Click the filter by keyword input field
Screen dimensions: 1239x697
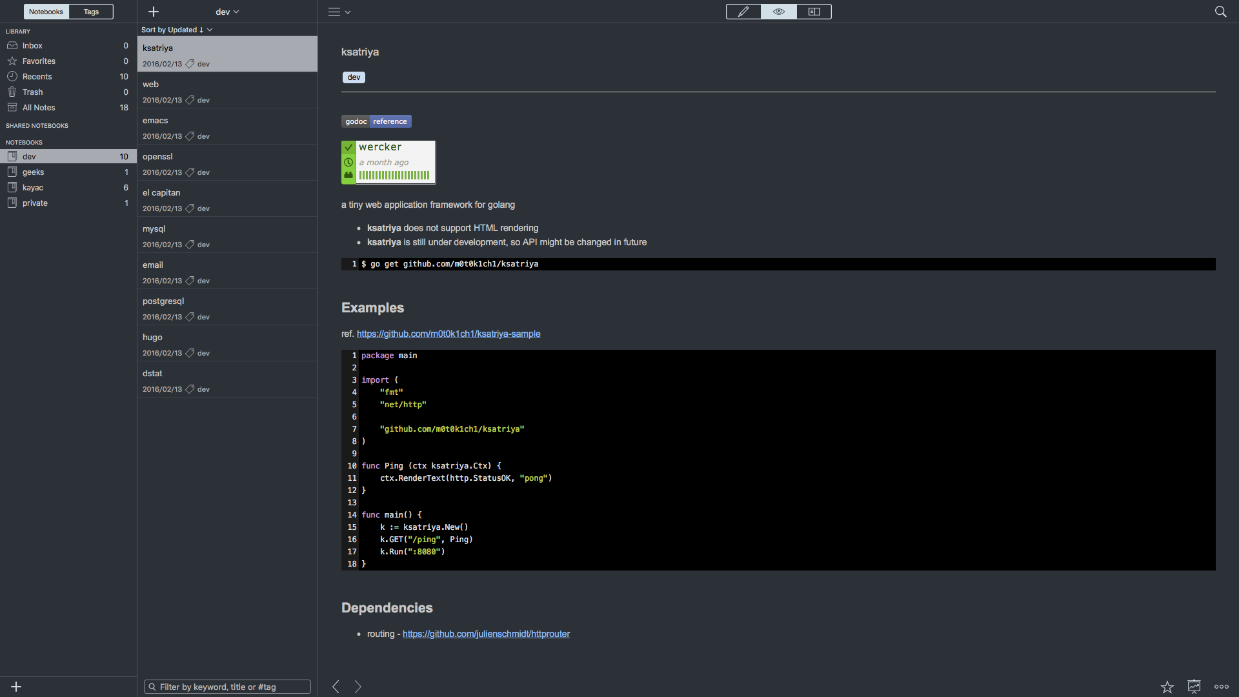pyautogui.click(x=227, y=687)
